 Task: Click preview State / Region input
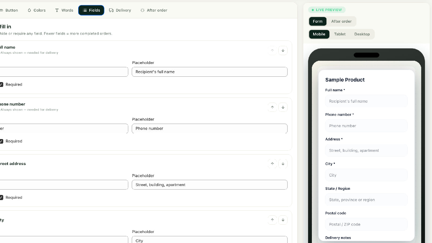[366, 200]
